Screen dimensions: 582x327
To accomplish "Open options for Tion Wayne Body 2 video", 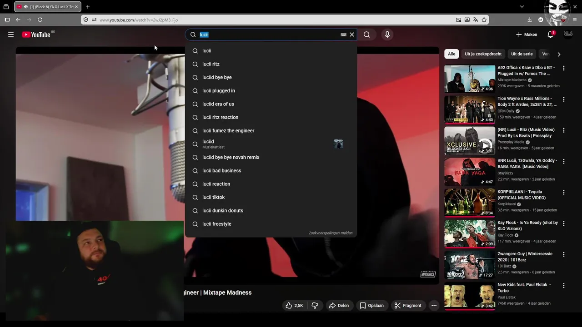I will [x=564, y=99].
